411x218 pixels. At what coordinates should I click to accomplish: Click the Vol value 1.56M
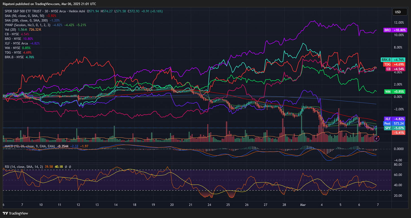[x=23, y=30]
